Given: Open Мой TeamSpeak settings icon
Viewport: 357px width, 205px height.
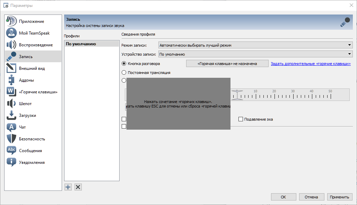Looking at the screenshot, I should 11,33.
